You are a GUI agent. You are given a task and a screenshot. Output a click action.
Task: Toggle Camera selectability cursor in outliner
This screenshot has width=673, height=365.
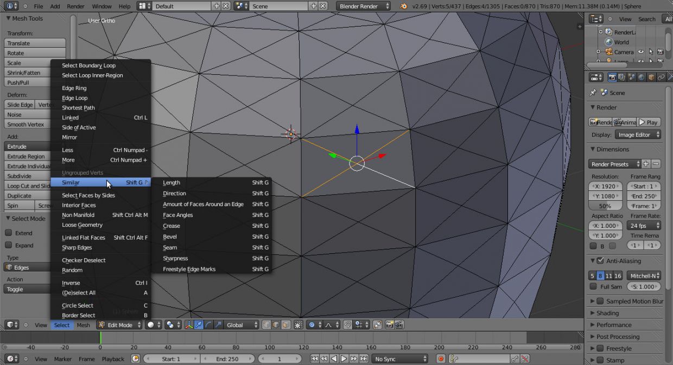pyautogui.click(x=651, y=52)
